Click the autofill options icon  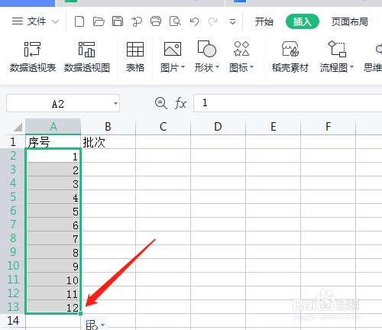(92, 325)
